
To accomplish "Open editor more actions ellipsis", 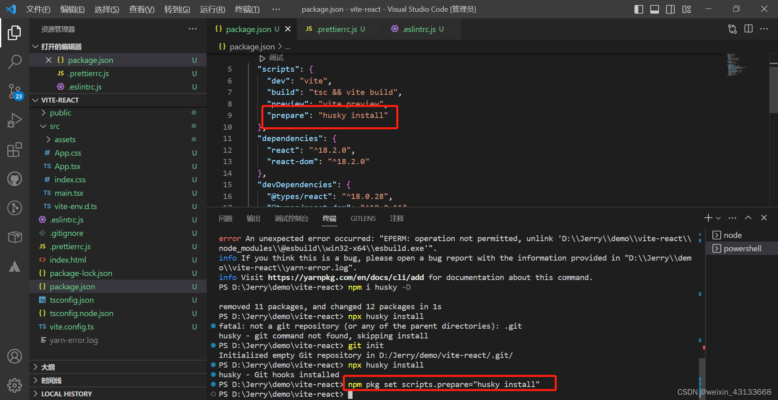I will [x=764, y=29].
